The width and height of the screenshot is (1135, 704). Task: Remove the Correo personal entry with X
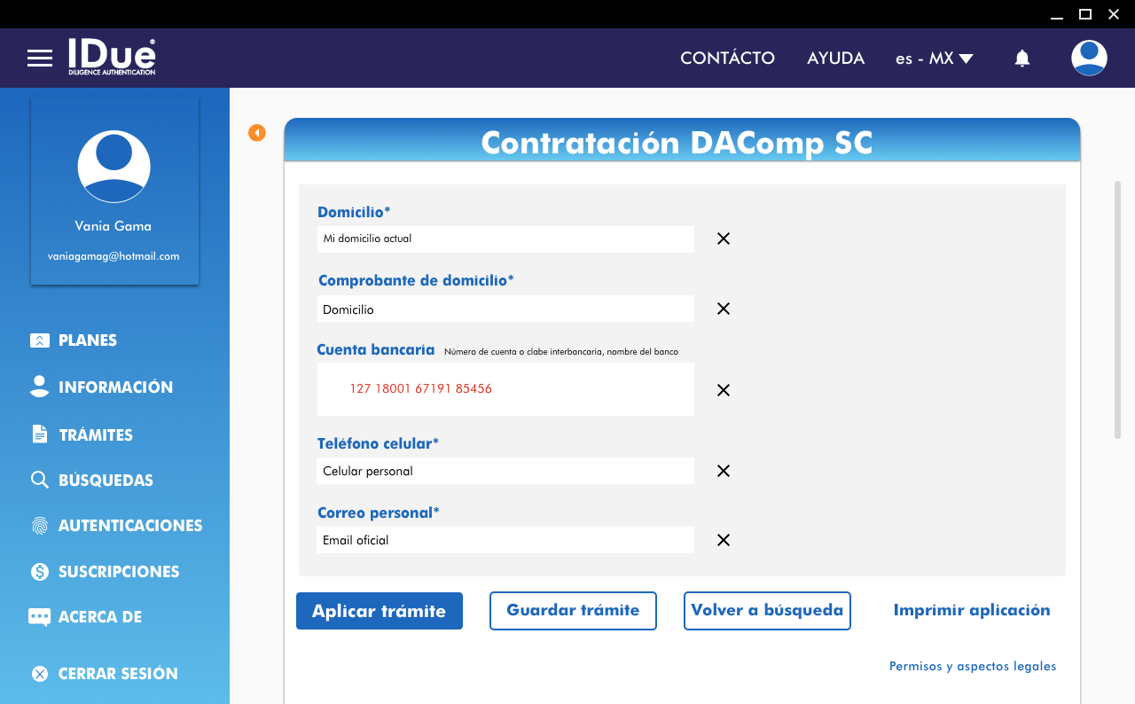(x=724, y=540)
